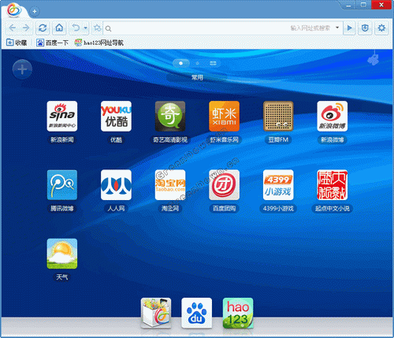Click the 常用 category label
The height and width of the screenshot is (338, 394).
[197, 77]
